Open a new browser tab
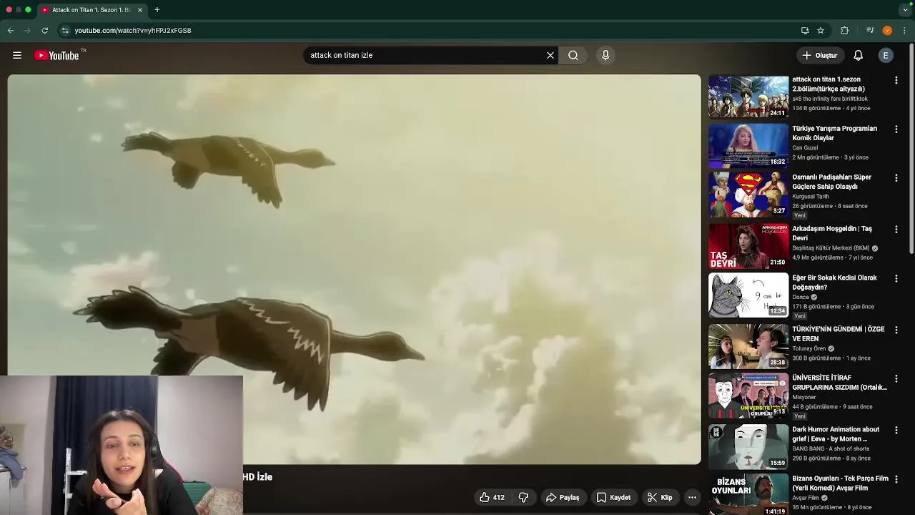This screenshot has height=515, width=915. click(x=157, y=10)
